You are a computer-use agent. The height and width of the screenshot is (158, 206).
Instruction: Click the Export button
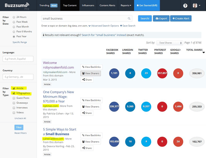(161, 19)
